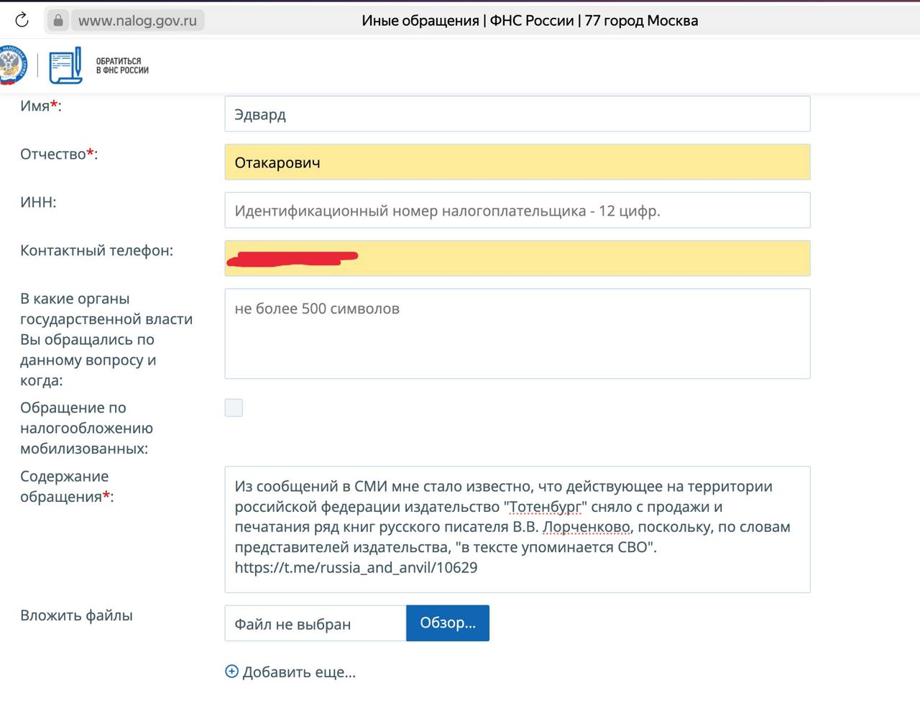This screenshot has height=711, width=920.
Task: Click the blue document with pen icon
Action: click(x=65, y=65)
